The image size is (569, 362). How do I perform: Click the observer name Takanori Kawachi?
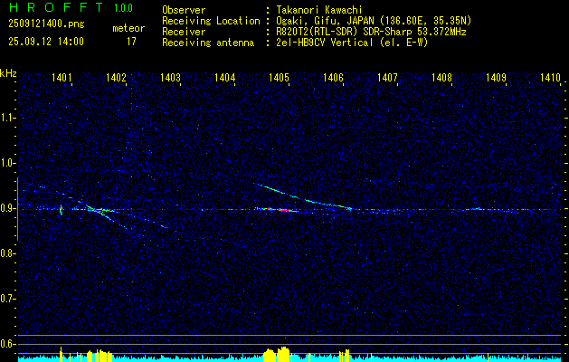click(x=318, y=10)
